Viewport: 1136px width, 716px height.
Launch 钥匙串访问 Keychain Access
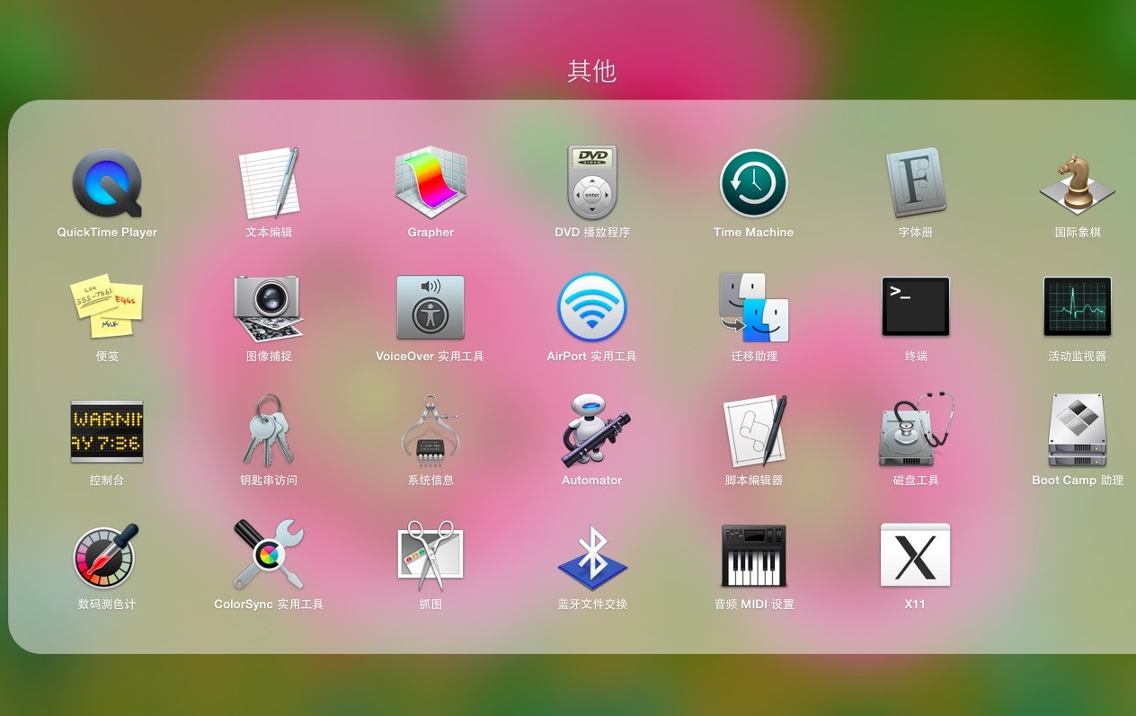click(269, 431)
